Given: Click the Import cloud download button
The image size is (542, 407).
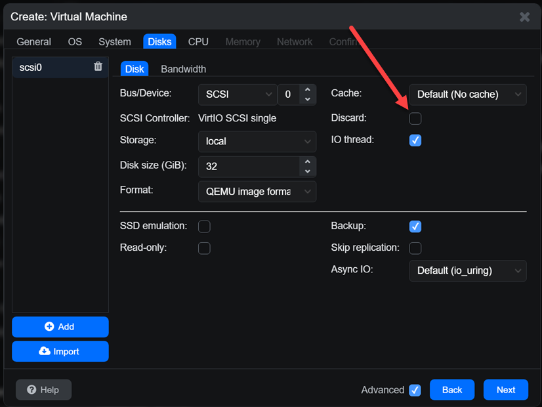Looking at the screenshot, I should pyautogui.click(x=60, y=351).
